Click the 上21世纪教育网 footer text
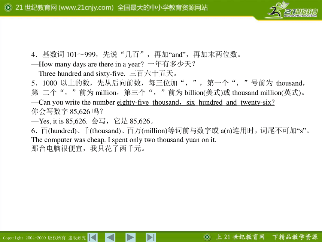This screenshot has width=322, height=242. 240,237
